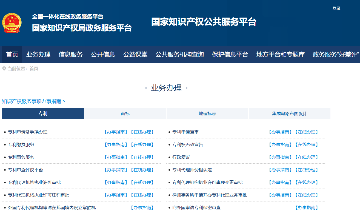Open 在线办理 for 专利缴费服务
360x219 pixels.
(x=142, y=145)
